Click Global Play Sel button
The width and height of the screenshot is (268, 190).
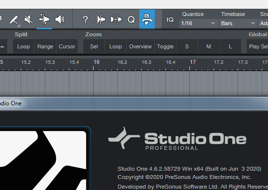click(257, 46)
